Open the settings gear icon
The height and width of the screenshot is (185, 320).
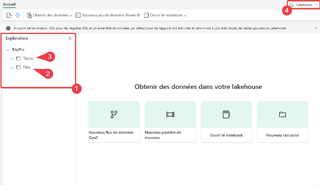pyautogui.click(x=18, y=15)
